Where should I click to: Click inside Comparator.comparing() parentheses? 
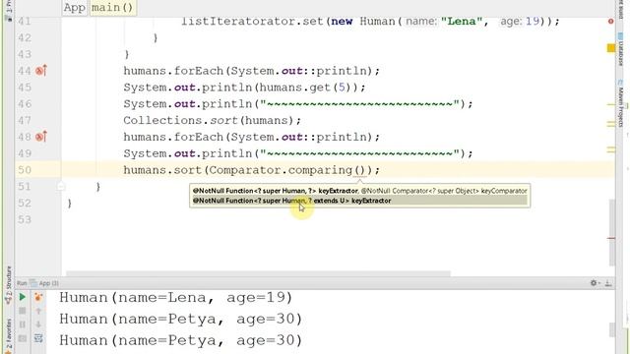(x=359, y=170)
